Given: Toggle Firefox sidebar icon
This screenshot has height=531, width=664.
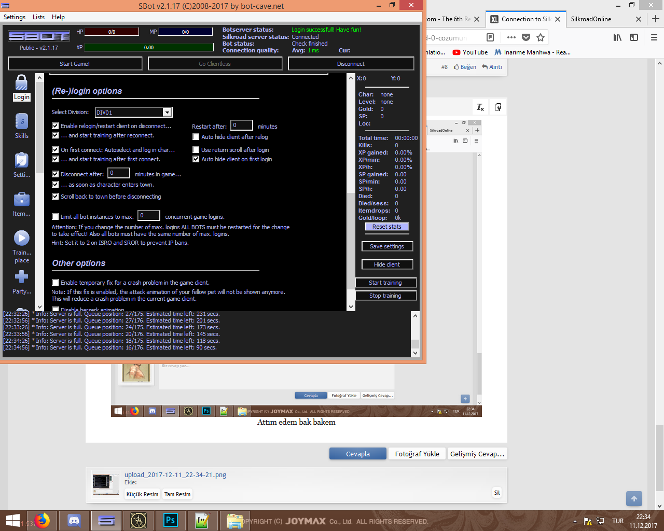Looking at the screenshot, I should point(634,37).
